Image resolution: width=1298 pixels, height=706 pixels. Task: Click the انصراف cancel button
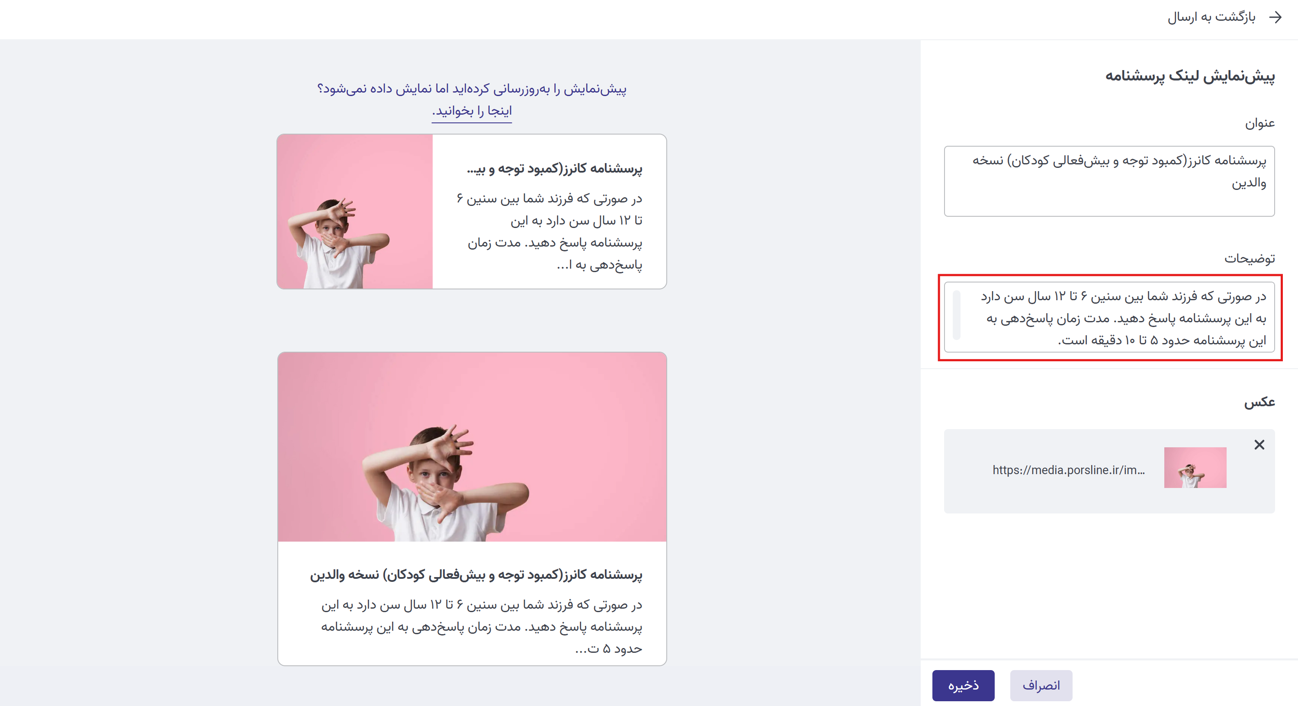click(1041, 685)
